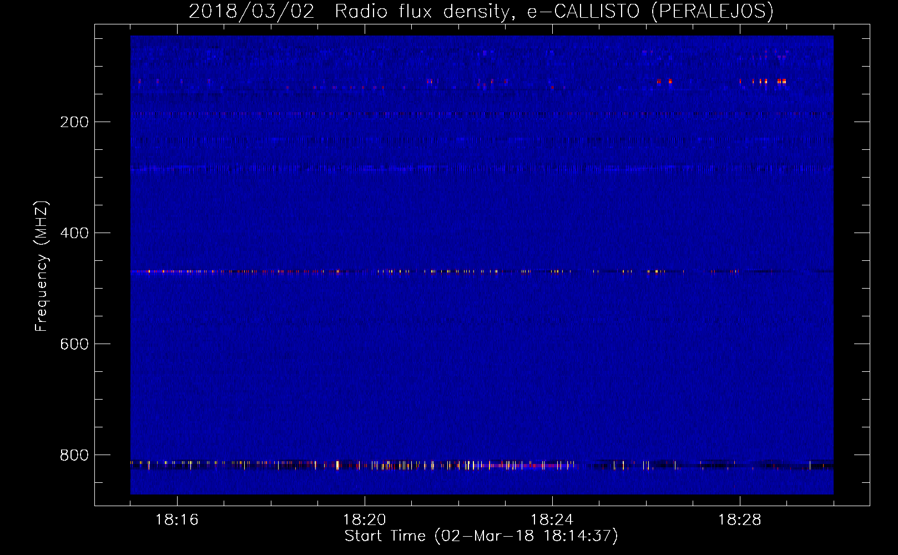Click the 18:20 time tick label

pos(365,520)
